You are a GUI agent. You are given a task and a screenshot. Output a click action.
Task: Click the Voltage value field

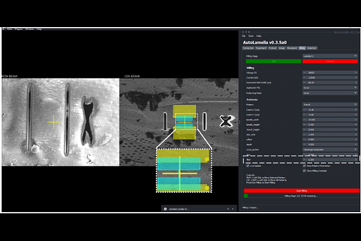pos(330,73)
